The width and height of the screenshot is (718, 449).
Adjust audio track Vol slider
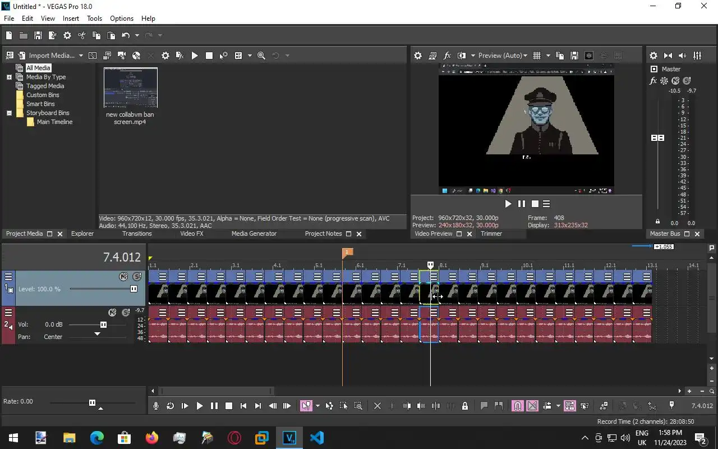103,324
